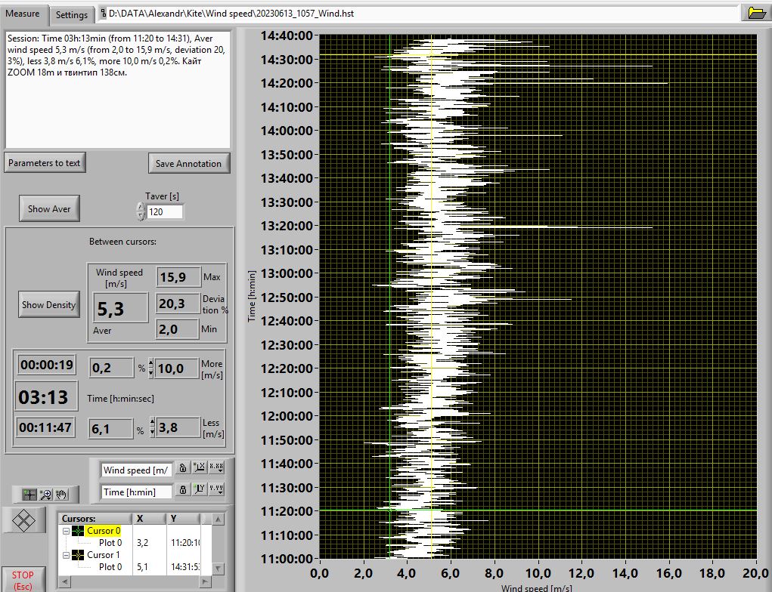Click the Y column header
Viewport: 772px width, 592px height.
click(183, 519)
